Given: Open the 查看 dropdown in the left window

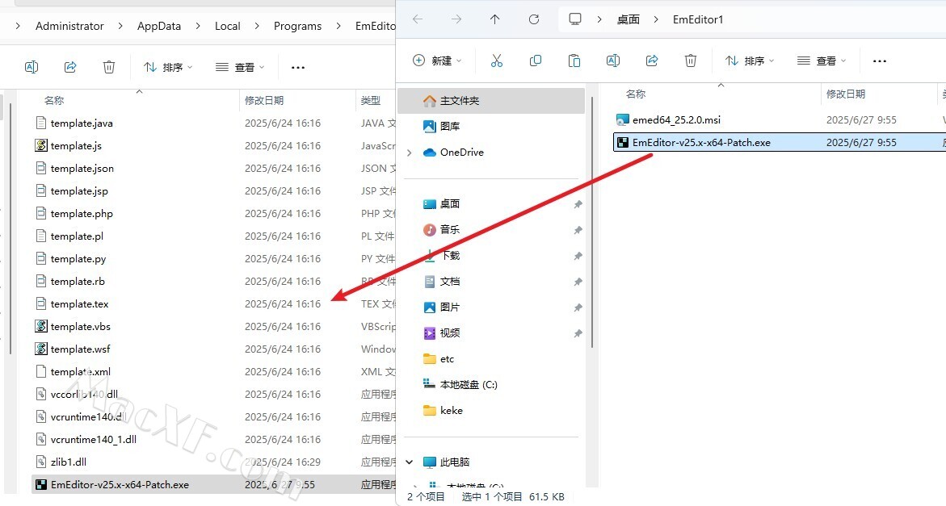Looking at the screenshot, I should pos(240,68).
